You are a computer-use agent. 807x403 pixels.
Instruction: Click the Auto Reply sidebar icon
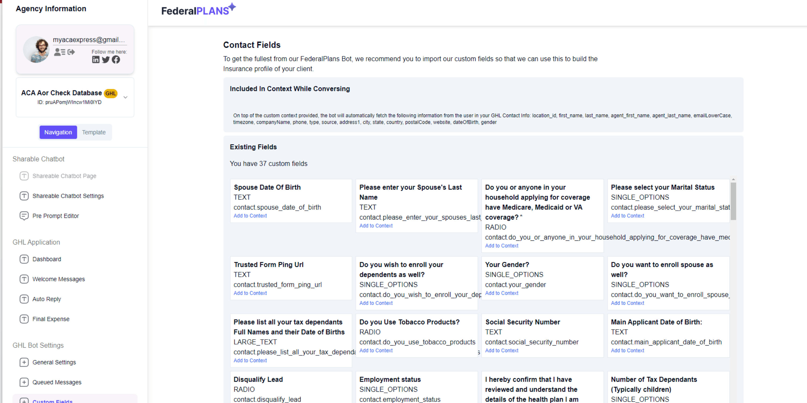pos(24,299)
